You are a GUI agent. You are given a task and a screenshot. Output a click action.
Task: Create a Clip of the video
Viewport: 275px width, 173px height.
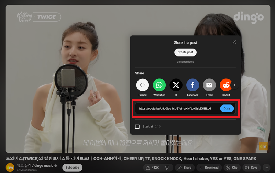coord(232,168)
